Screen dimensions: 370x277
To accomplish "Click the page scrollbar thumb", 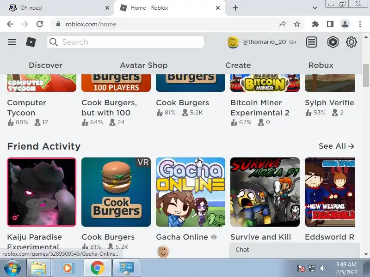I will [366, 75].
